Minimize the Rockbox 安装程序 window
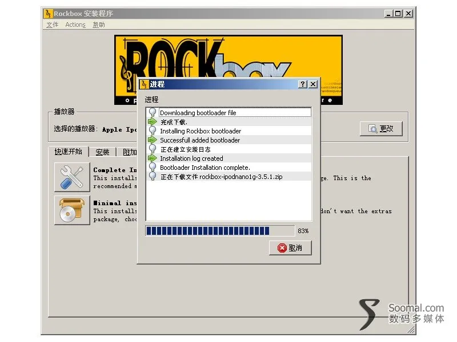 click(388, 13)
